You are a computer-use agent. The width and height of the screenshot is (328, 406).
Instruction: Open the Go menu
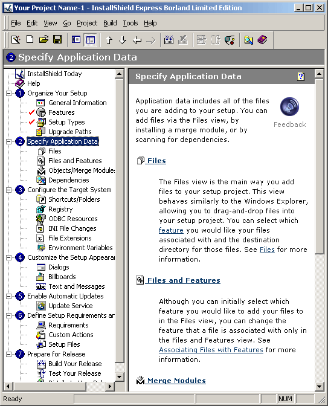click(67, 23)
